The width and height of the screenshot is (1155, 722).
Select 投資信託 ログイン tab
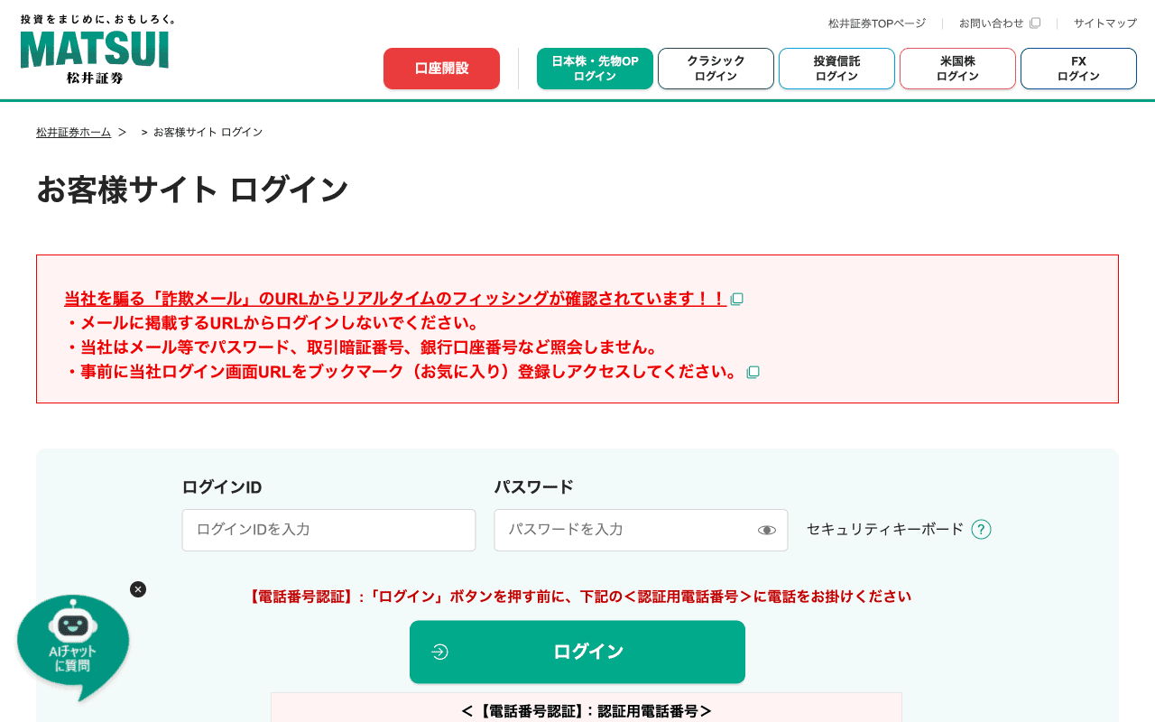(836, 69)
